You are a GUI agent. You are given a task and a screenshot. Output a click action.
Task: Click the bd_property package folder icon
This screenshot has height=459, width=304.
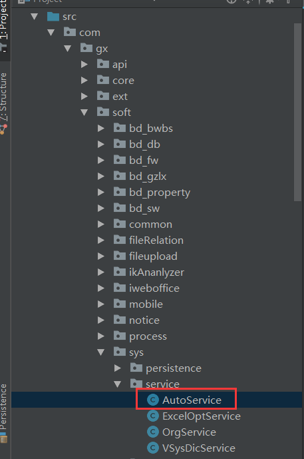120,192
